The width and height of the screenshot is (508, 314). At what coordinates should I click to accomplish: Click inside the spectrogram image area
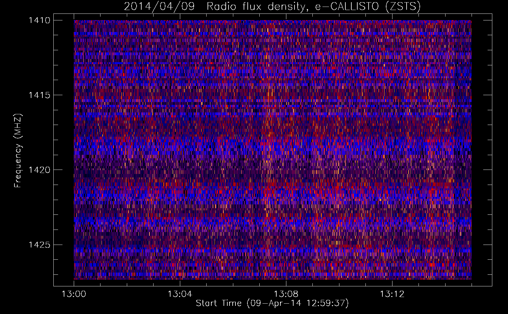(x=273, y=150)
